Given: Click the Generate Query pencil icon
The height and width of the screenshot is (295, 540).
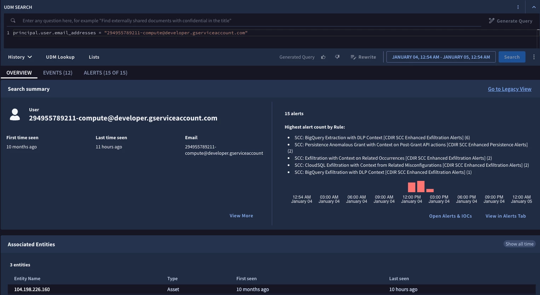Looking at the screenshot, I should tap(492, 20).
